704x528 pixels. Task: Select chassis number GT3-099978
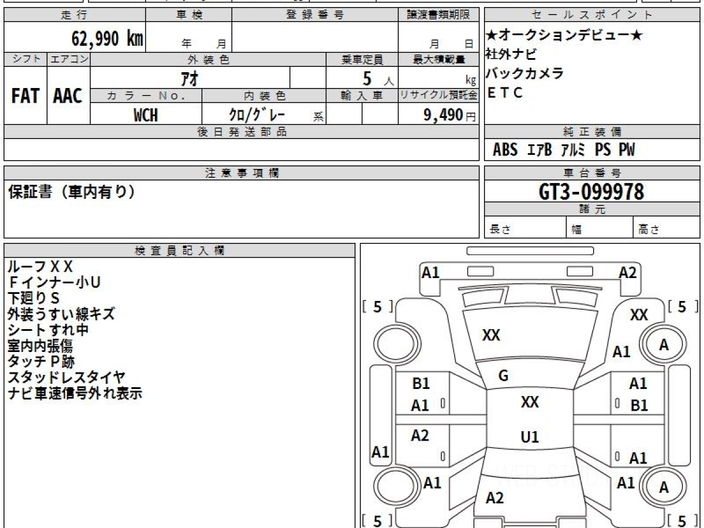[x=591, y=191]
